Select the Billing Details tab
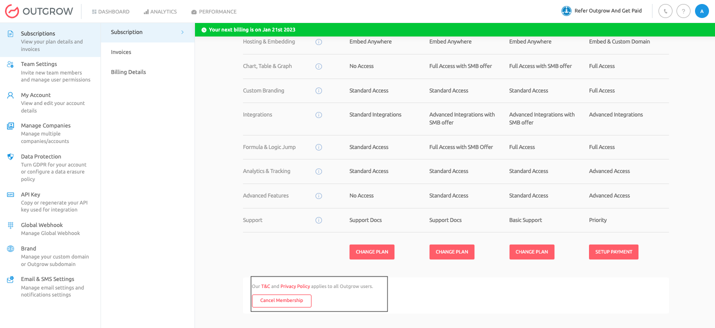Viewport: 715px width, 328px height. click(147, 72)
